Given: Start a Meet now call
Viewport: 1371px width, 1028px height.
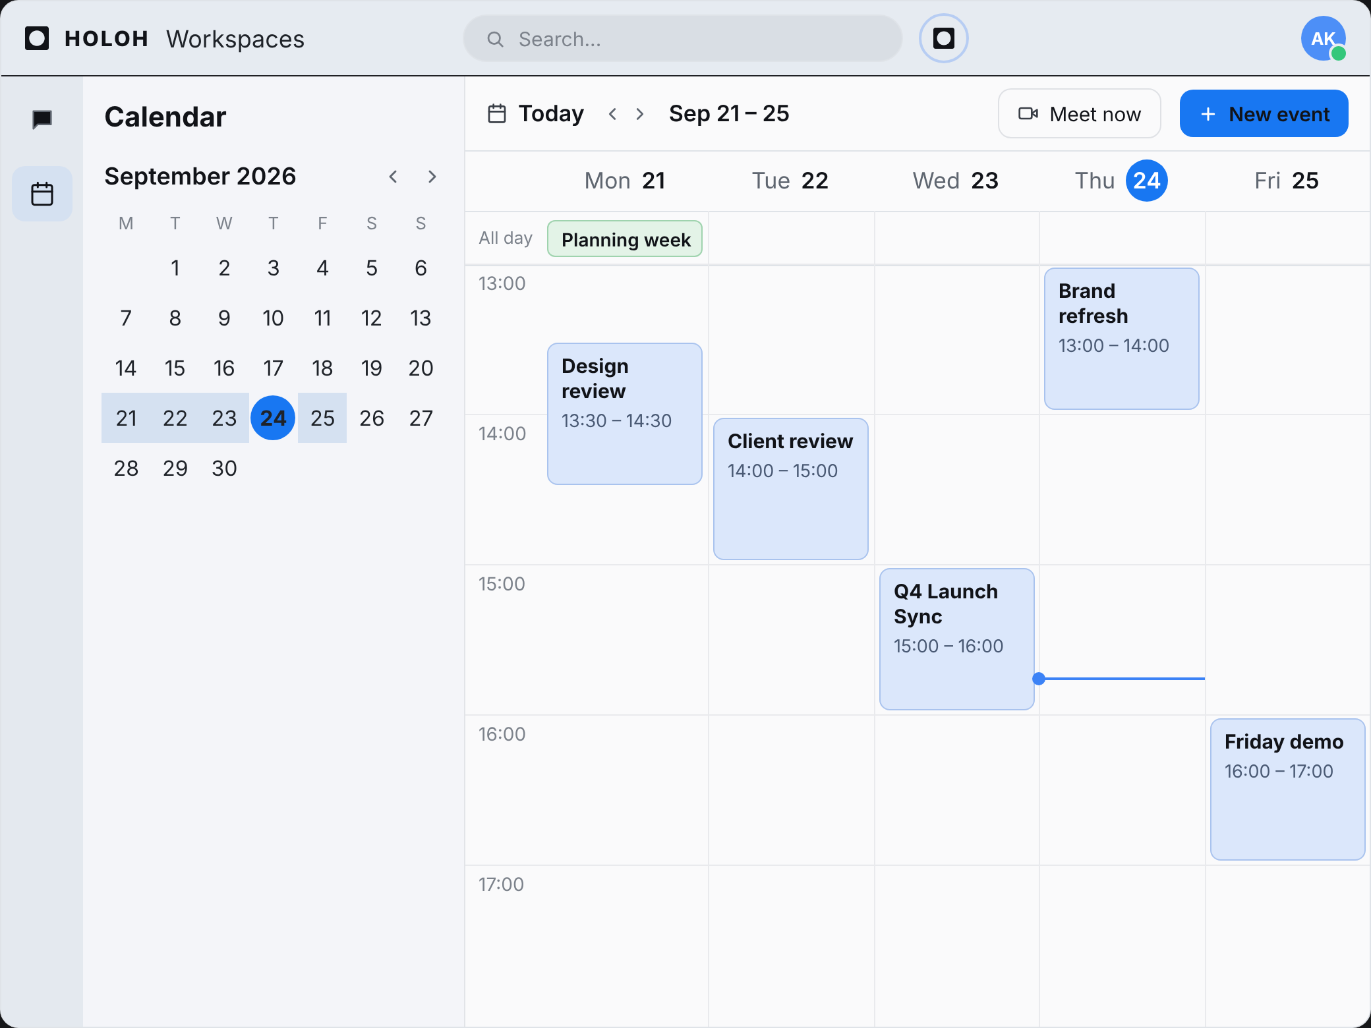Looking at the screenshot, I should (x=1080, y=113).
